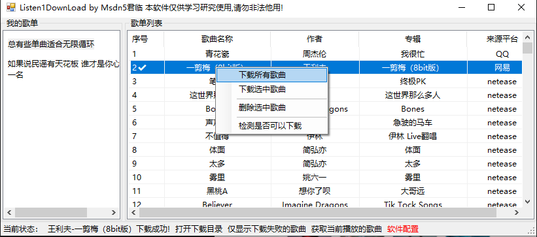This screenshot has width=537, height=237.
Task: Click right arrow of playlist list horizontal scrollbar
Action: (x=113, y=212)
